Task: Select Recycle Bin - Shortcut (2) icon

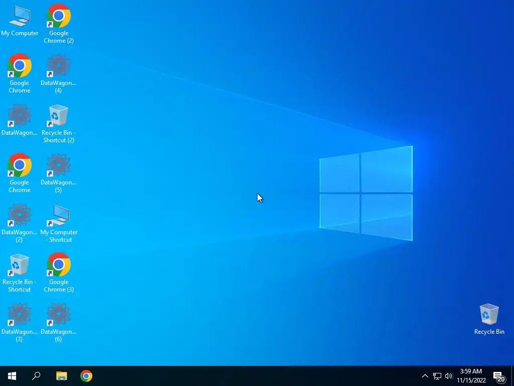Action: [58, 124]
